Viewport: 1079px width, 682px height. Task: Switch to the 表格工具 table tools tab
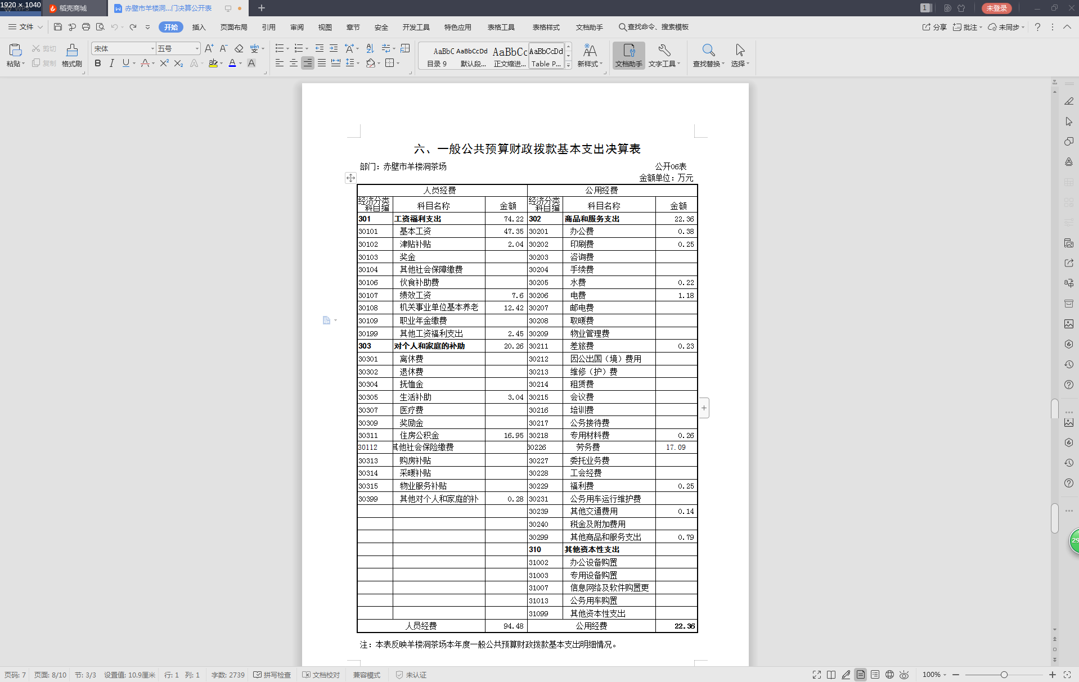[501, 27]
